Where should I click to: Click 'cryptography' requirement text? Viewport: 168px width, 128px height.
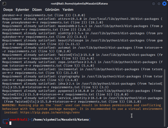click(x=69, y=77)
